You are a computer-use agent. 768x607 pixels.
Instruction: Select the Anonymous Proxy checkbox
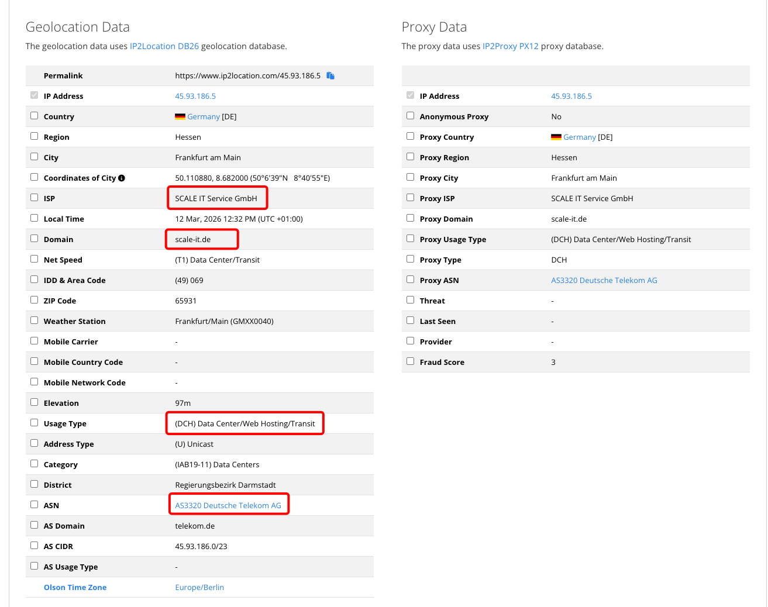[411, 116]
